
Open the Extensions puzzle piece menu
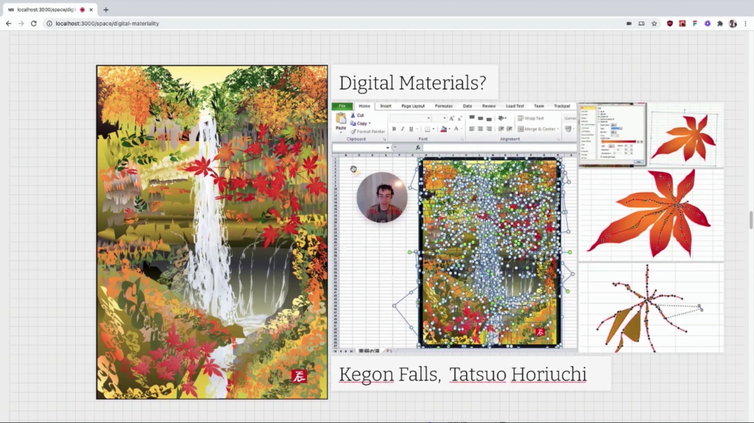point(720,23)
